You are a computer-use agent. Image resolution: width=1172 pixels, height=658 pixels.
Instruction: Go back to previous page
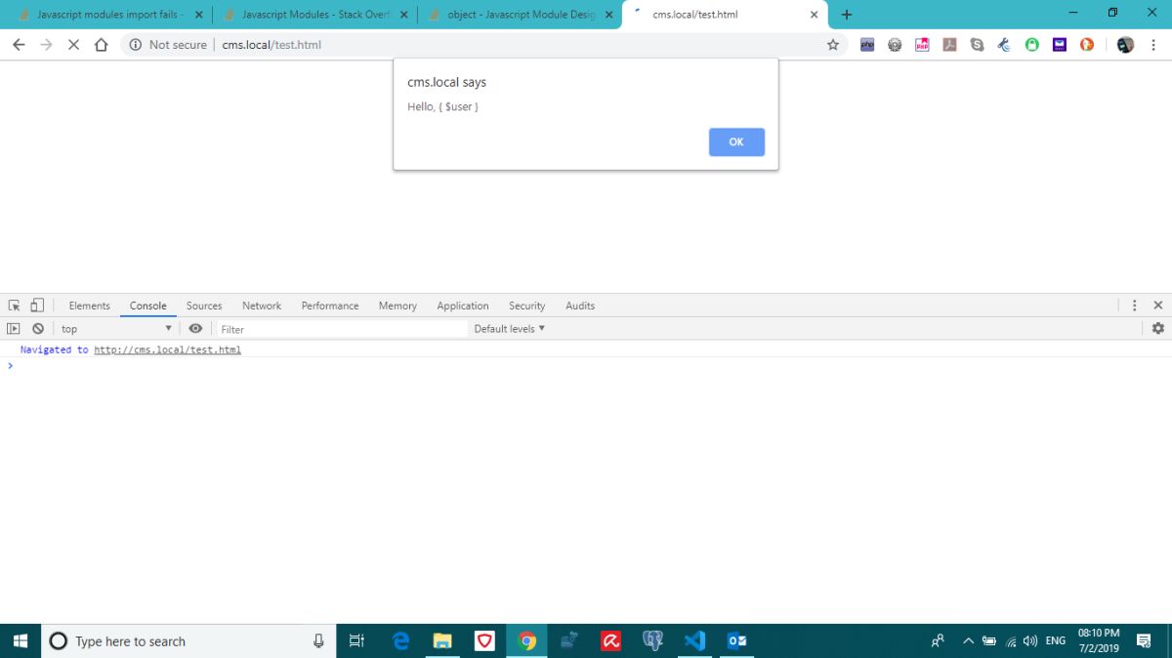point(19,45)
